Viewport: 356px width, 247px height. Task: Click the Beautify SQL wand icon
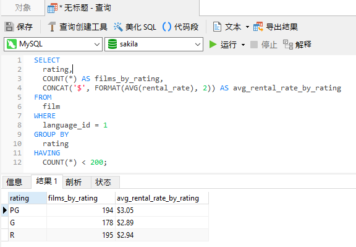coord(118,27)
